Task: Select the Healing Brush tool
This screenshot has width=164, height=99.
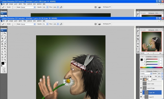Action: click(2, 41)
